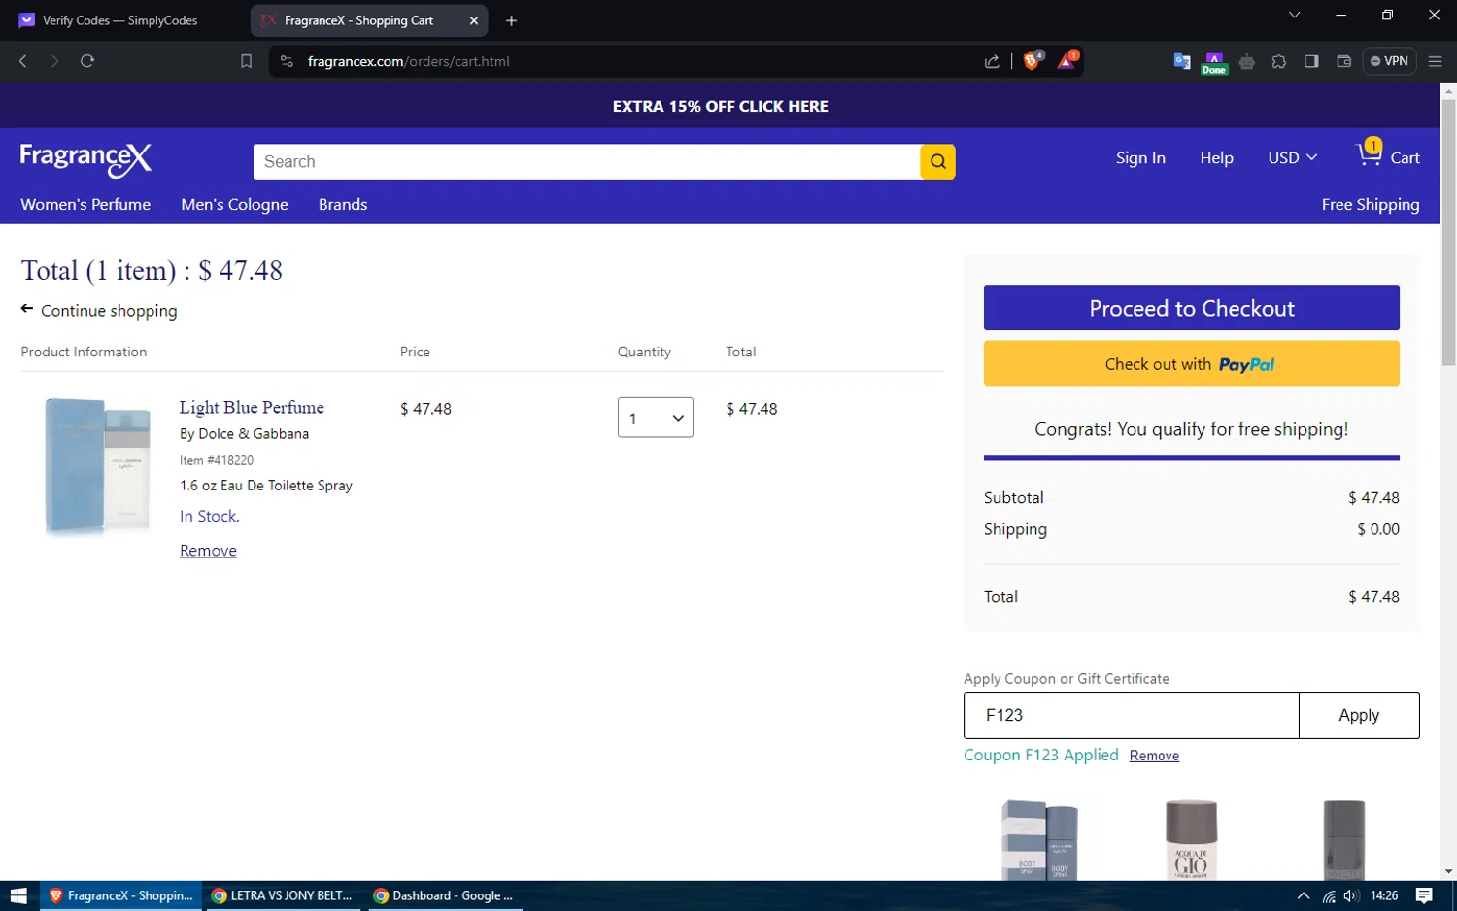Click the Extra 15% Off Click Here banner
This screenshot has width=1457, height=911.
point(721,106)
